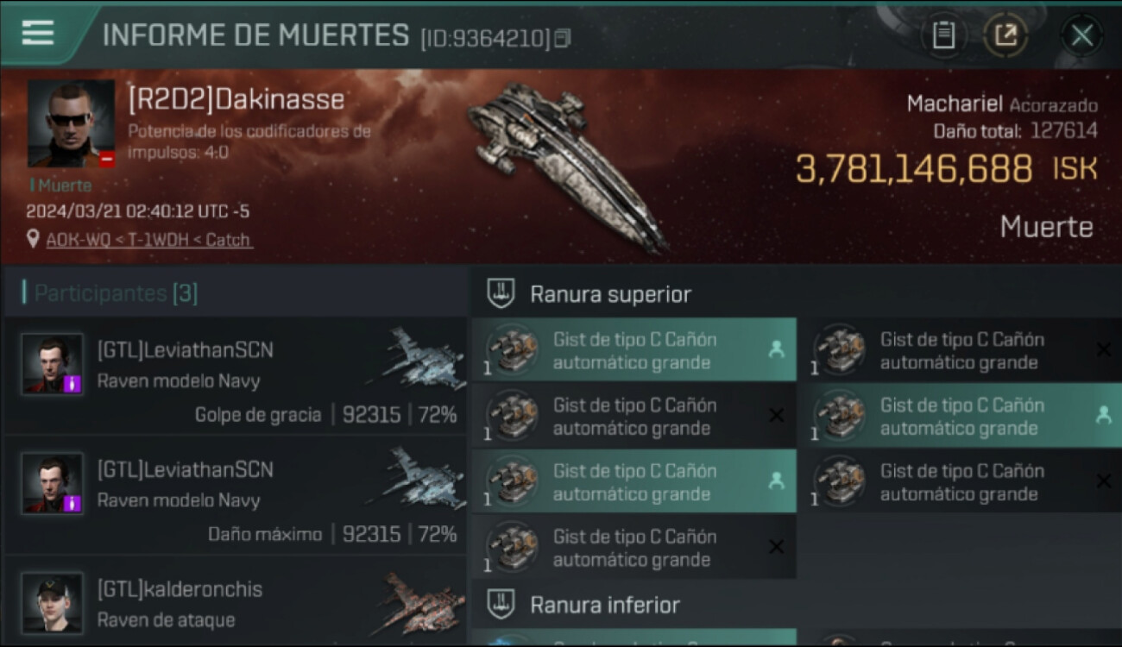The width and height of the screenshot is (1122, 647).
Task: Close the Informe de Muertes window
Action: click(x=1081, y=35)
